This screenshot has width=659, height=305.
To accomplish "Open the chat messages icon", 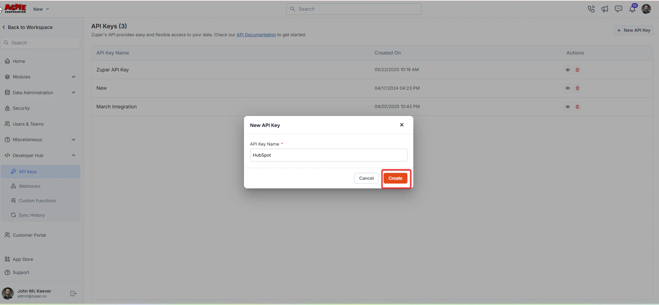I will [x=619, y=9].
